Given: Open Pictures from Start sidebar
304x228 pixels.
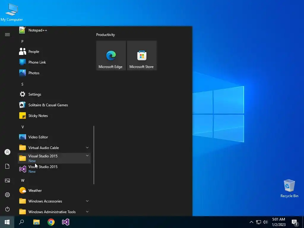Looking at the screenshot, I should (x=7, y=180).
